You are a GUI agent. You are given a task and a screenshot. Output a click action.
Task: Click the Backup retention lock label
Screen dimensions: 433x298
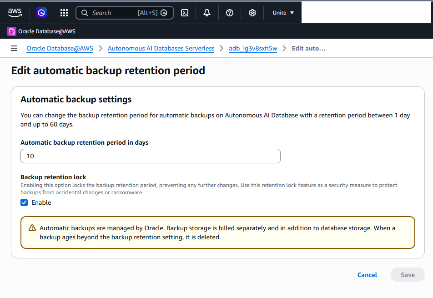[x=53, y=177]
